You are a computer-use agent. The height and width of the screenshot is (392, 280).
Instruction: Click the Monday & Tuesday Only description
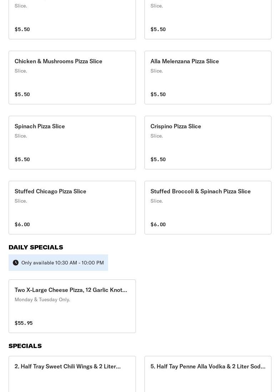point(42,299)
